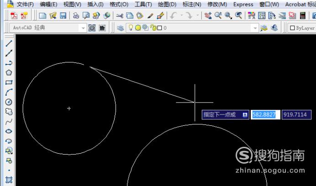Click the Copy to clipboard icon
This screenshot has width=316, height=186.
click(130, 15)
